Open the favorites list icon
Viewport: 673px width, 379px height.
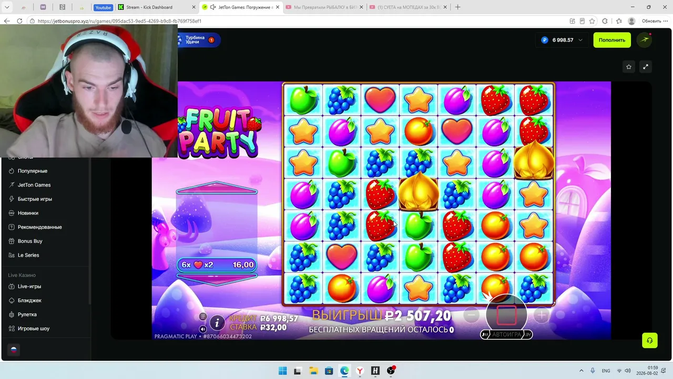click(x=618, y=21)
